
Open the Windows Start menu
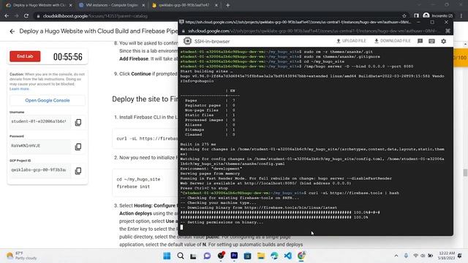pos(167,256)
